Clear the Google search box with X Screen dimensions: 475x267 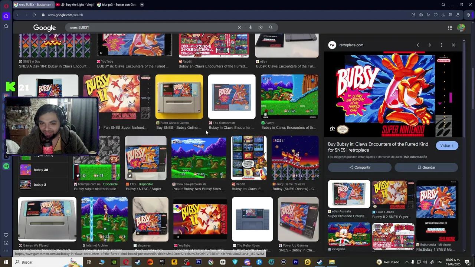(239, 27)
